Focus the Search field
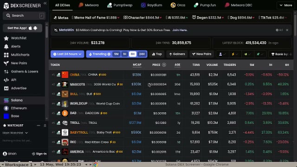Image resolution: width=297 pixels, height=167 pixels. (24, 16)
